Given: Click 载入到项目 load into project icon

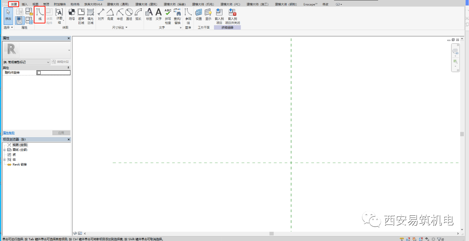Looking at the screenshot, I should point(219,16).
